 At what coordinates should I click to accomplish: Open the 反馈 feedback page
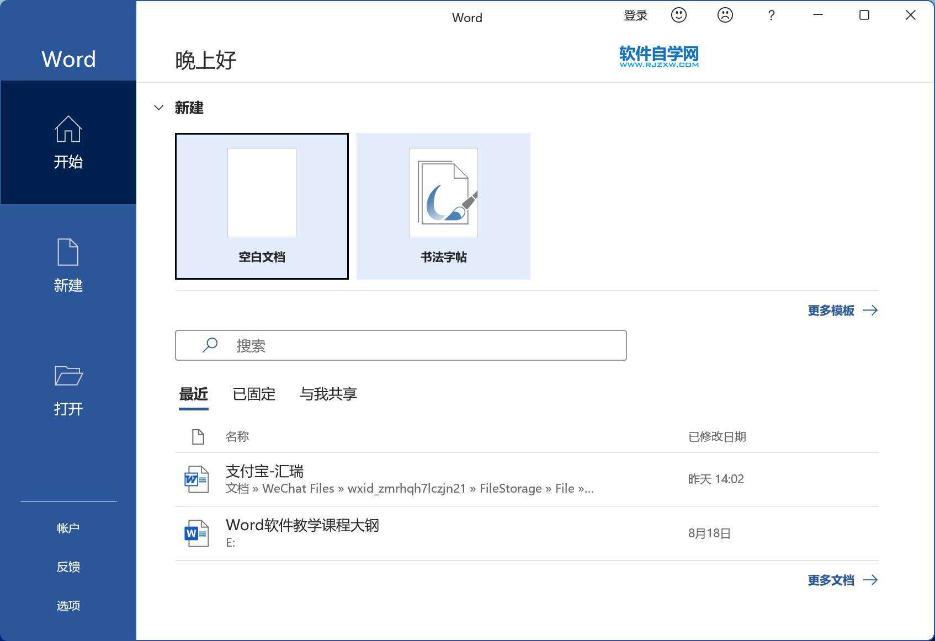coord(68,567)
